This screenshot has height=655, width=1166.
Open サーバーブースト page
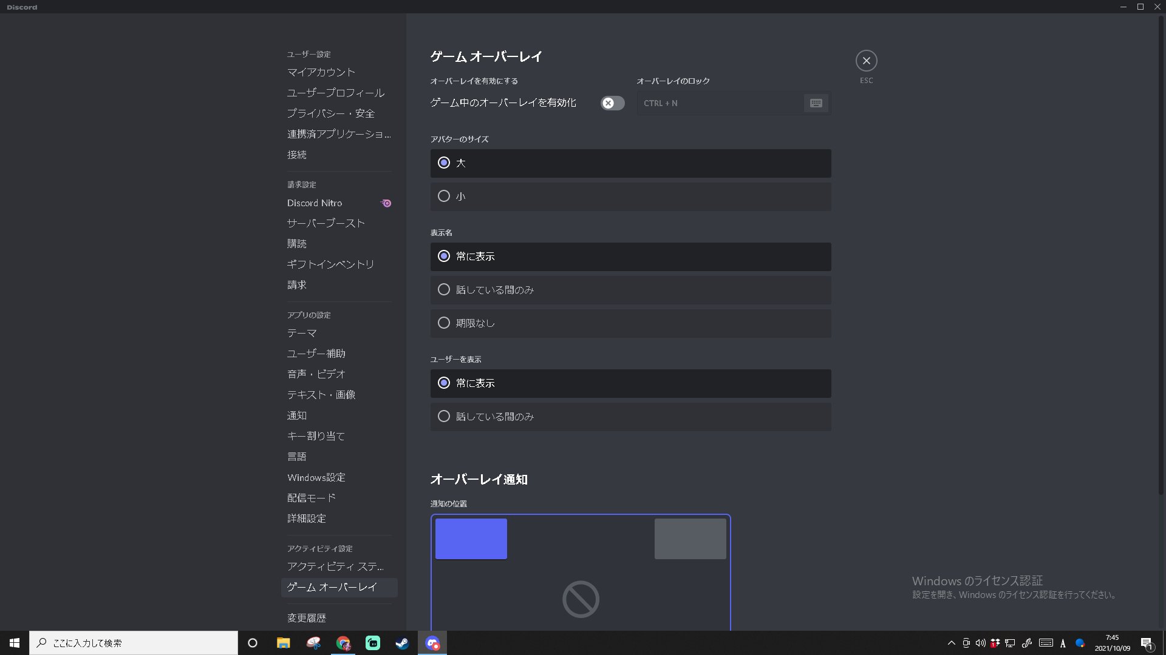point(339,223)
